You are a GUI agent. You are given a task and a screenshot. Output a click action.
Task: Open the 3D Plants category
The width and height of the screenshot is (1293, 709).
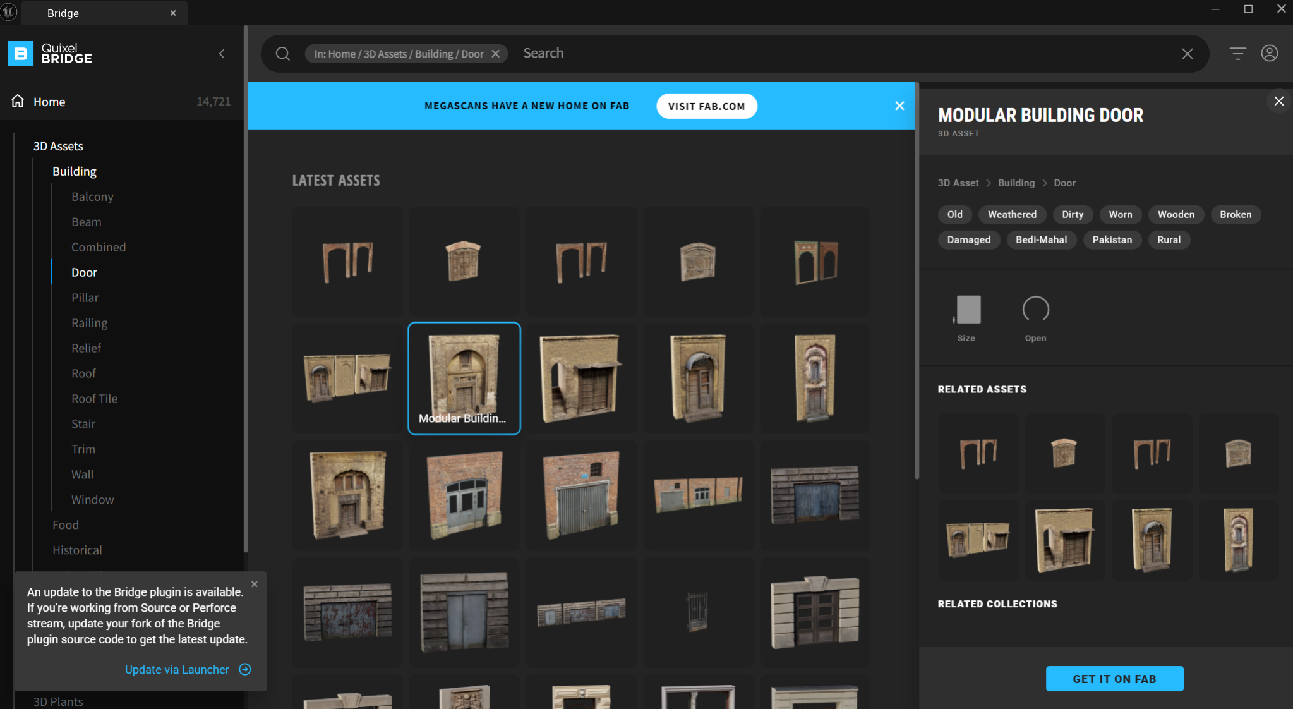tap(58, 701)
